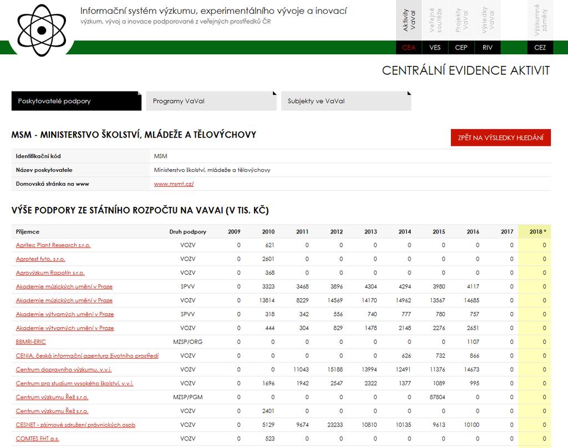Click the 2010 column header

(268, 232)
